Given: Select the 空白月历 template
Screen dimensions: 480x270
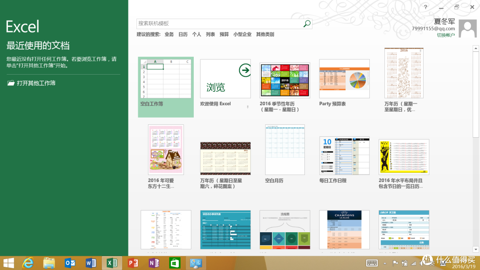Looking at the screenshot, I should pos(285,150).
